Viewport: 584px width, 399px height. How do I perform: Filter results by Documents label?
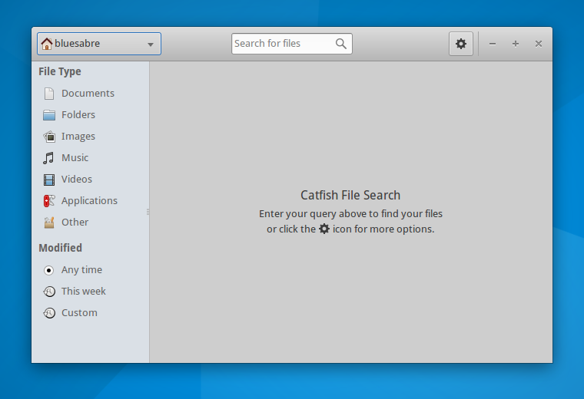(x=88, y=94)
